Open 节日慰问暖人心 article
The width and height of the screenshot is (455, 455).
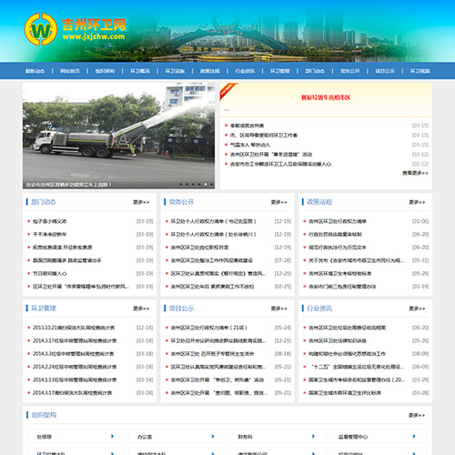[50, 273]
